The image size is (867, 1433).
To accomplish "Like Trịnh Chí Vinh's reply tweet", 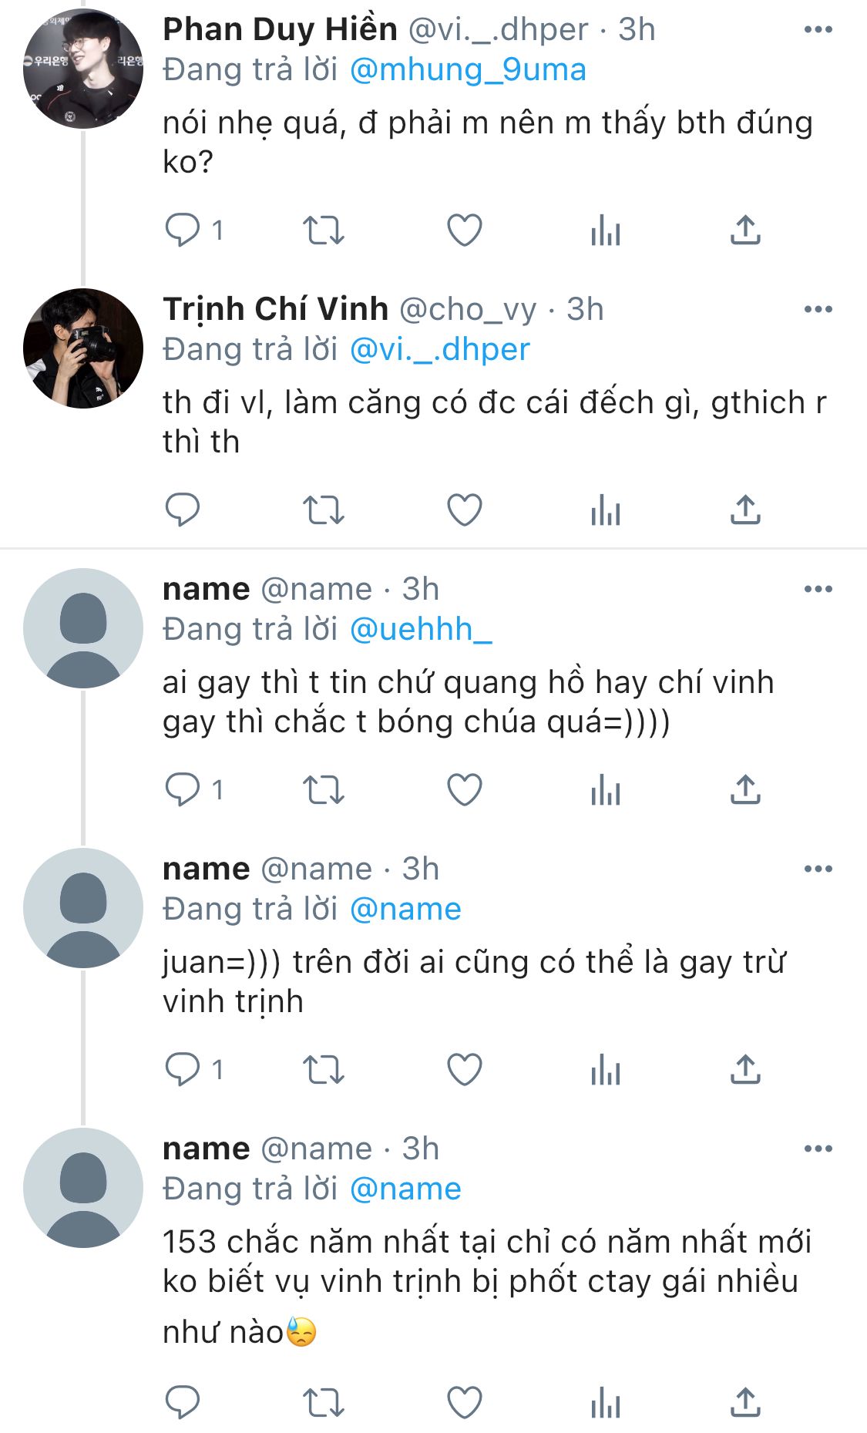I will click(x=465, y=510).
